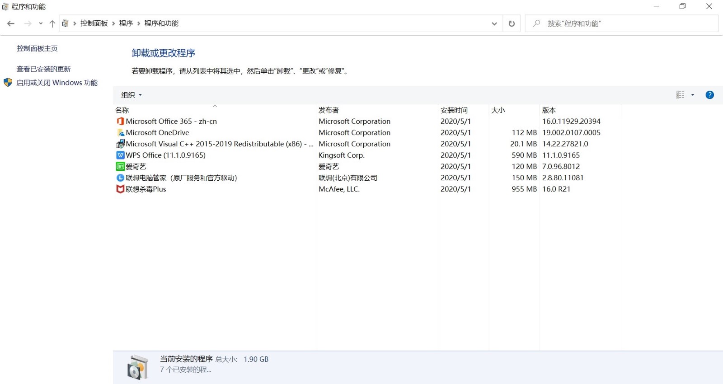Select 联想电脑管家 (原厂服务和官方驱动) entry
Image resolution: width=723 pixels, height=384 pixels.
pyautogui.click(x=181, y=178)
